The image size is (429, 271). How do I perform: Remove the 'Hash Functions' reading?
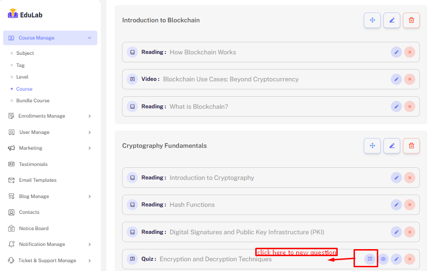click(409, 205)
